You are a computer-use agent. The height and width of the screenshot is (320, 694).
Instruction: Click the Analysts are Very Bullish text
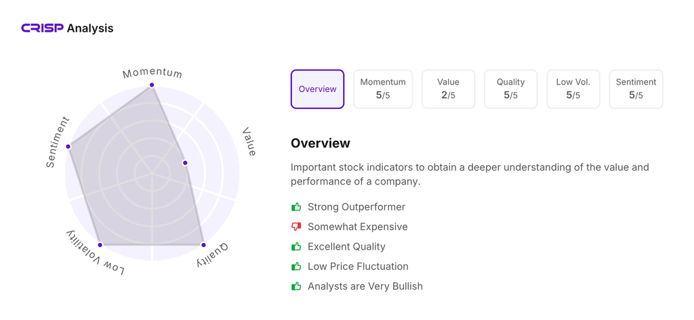pyautogui.click(x=365, y=286)
